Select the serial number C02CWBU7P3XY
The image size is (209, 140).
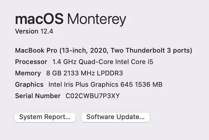(x=93, y=96)
